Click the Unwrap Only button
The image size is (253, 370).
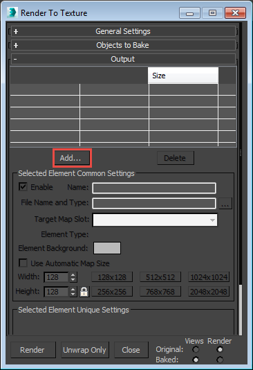pyautogui.click(x=85, y=350)
